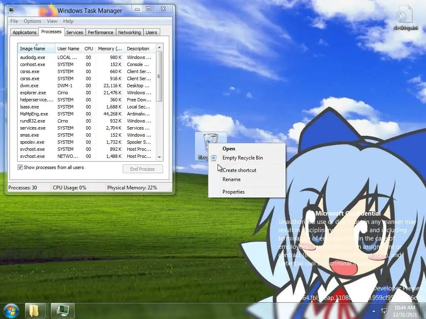This screenshot has height=319, width=426.
Task: Sort by Image Name column header
Action: (x=37, y=49)
